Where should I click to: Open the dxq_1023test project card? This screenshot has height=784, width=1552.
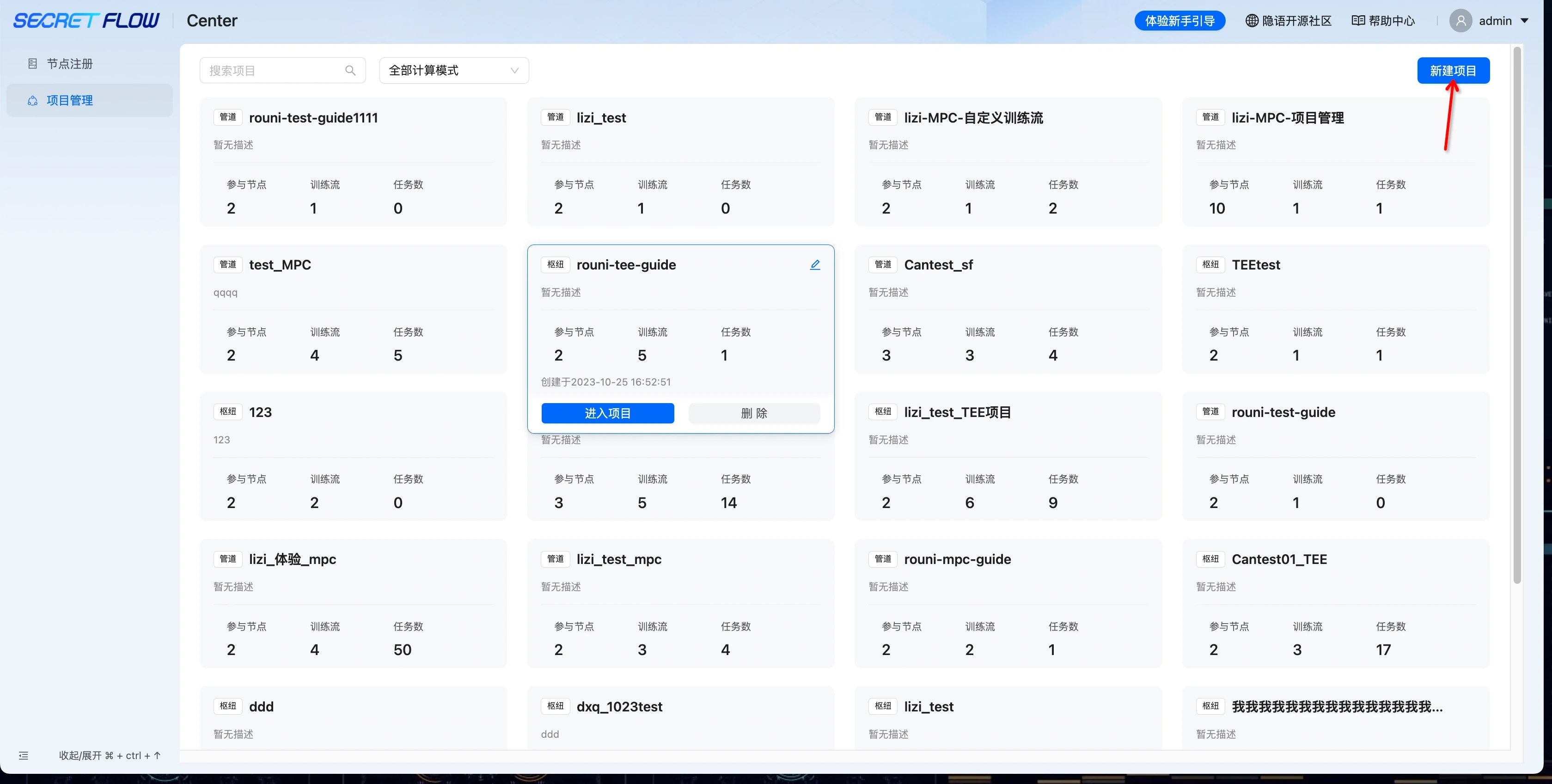click(680, 718)
